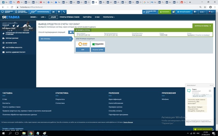
Task: Click the browser address bar
Action: tap(107, 7)
